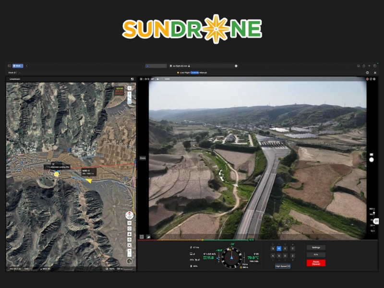This screenshot has height=288, width=384.
Task: Zoom in on the map
Action: pos(129,251)
